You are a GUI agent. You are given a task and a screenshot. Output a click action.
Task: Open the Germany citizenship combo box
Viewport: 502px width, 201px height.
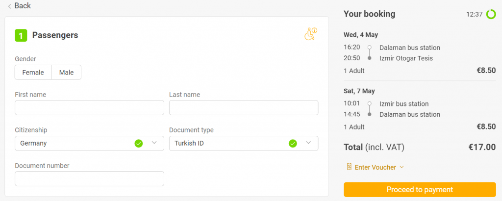coord(89,143)
